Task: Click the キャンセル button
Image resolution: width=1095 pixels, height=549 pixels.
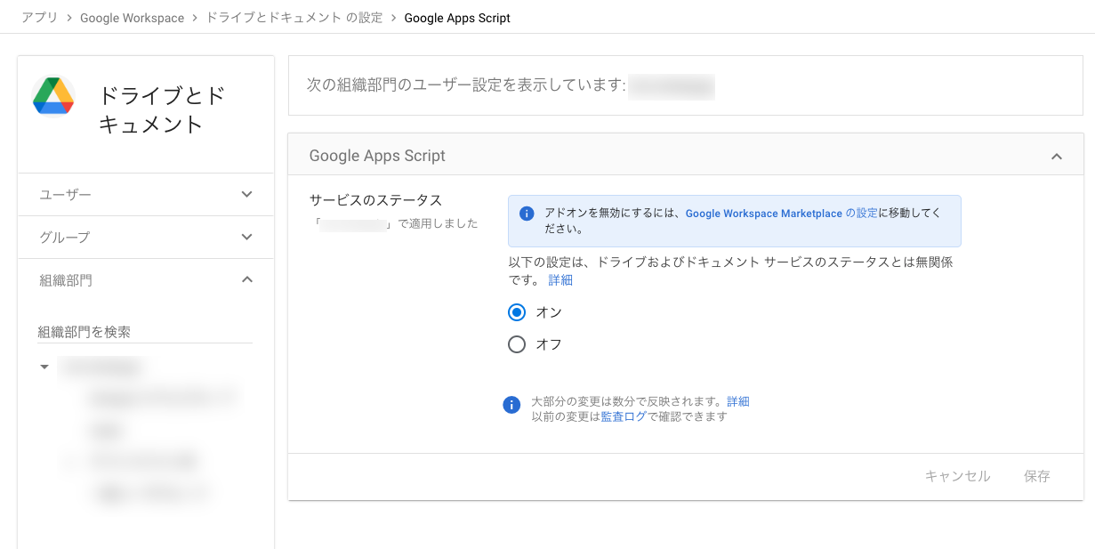Action: 957,476
